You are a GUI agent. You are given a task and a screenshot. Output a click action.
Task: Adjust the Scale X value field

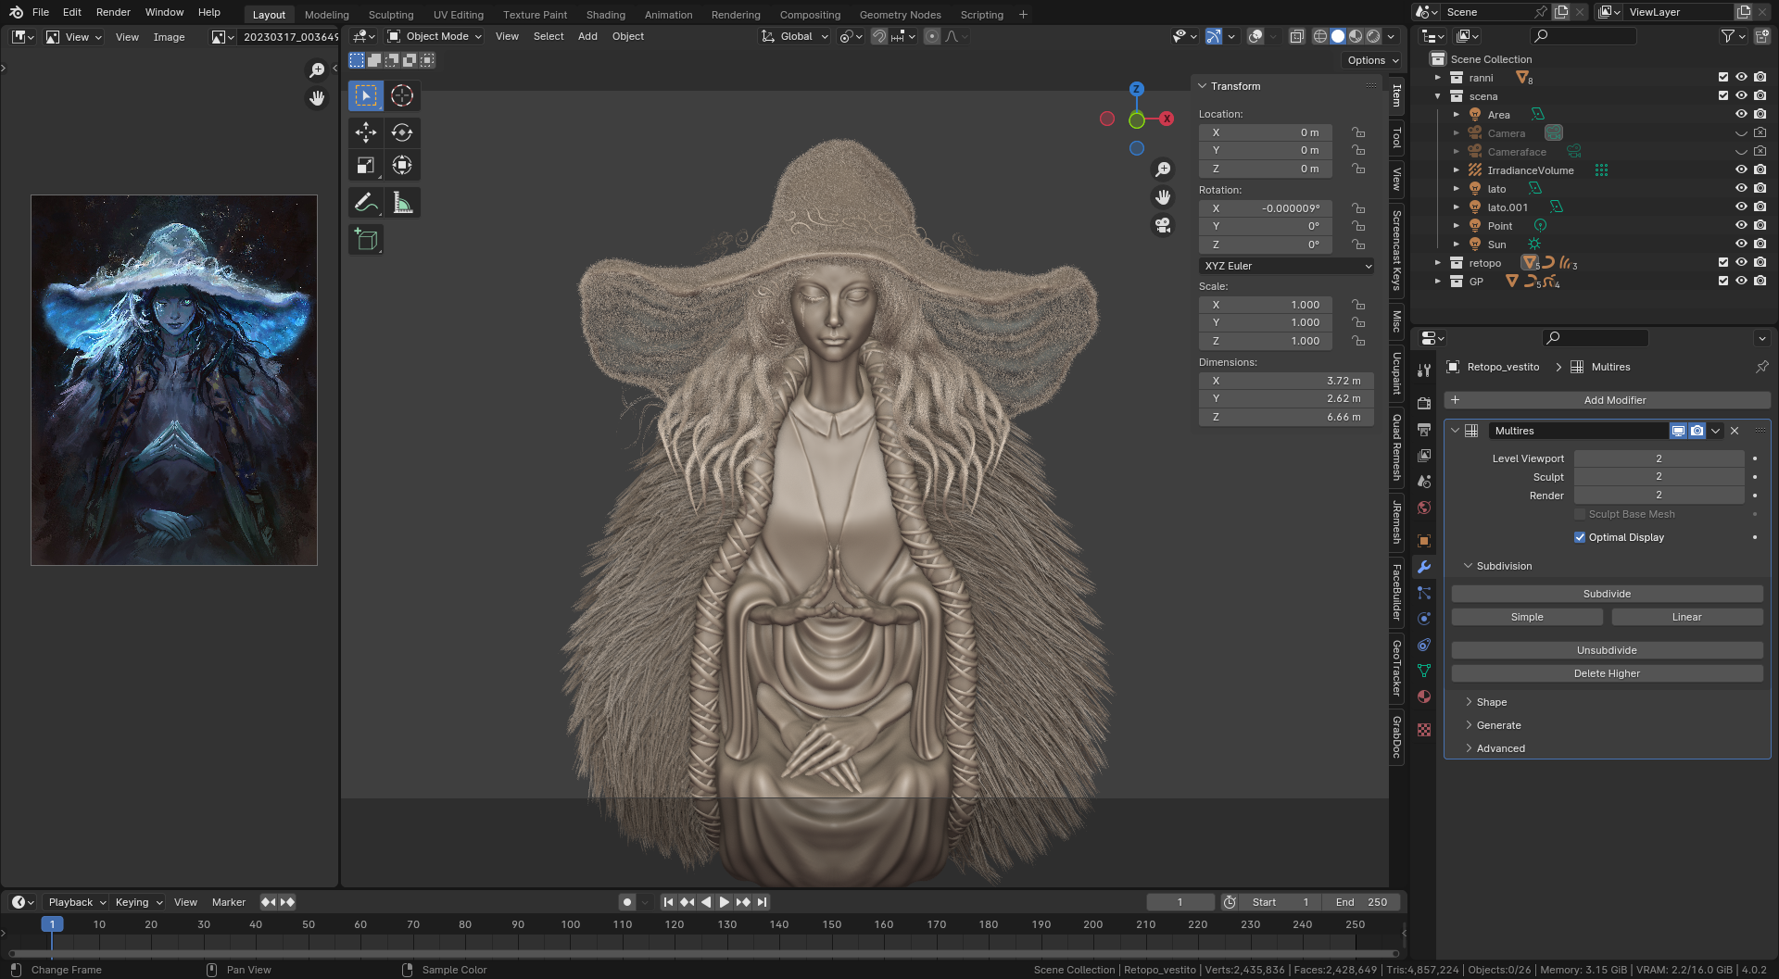(x=1266, y=305)
